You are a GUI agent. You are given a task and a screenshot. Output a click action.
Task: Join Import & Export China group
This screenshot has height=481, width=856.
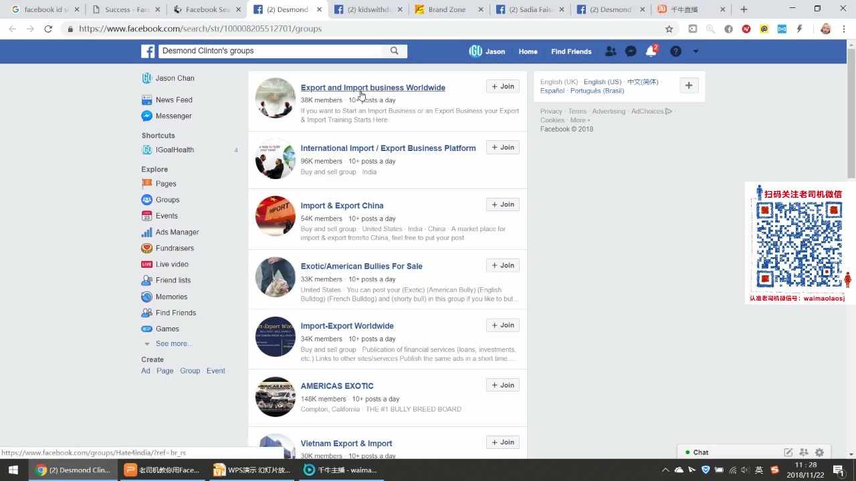[503, 204]
